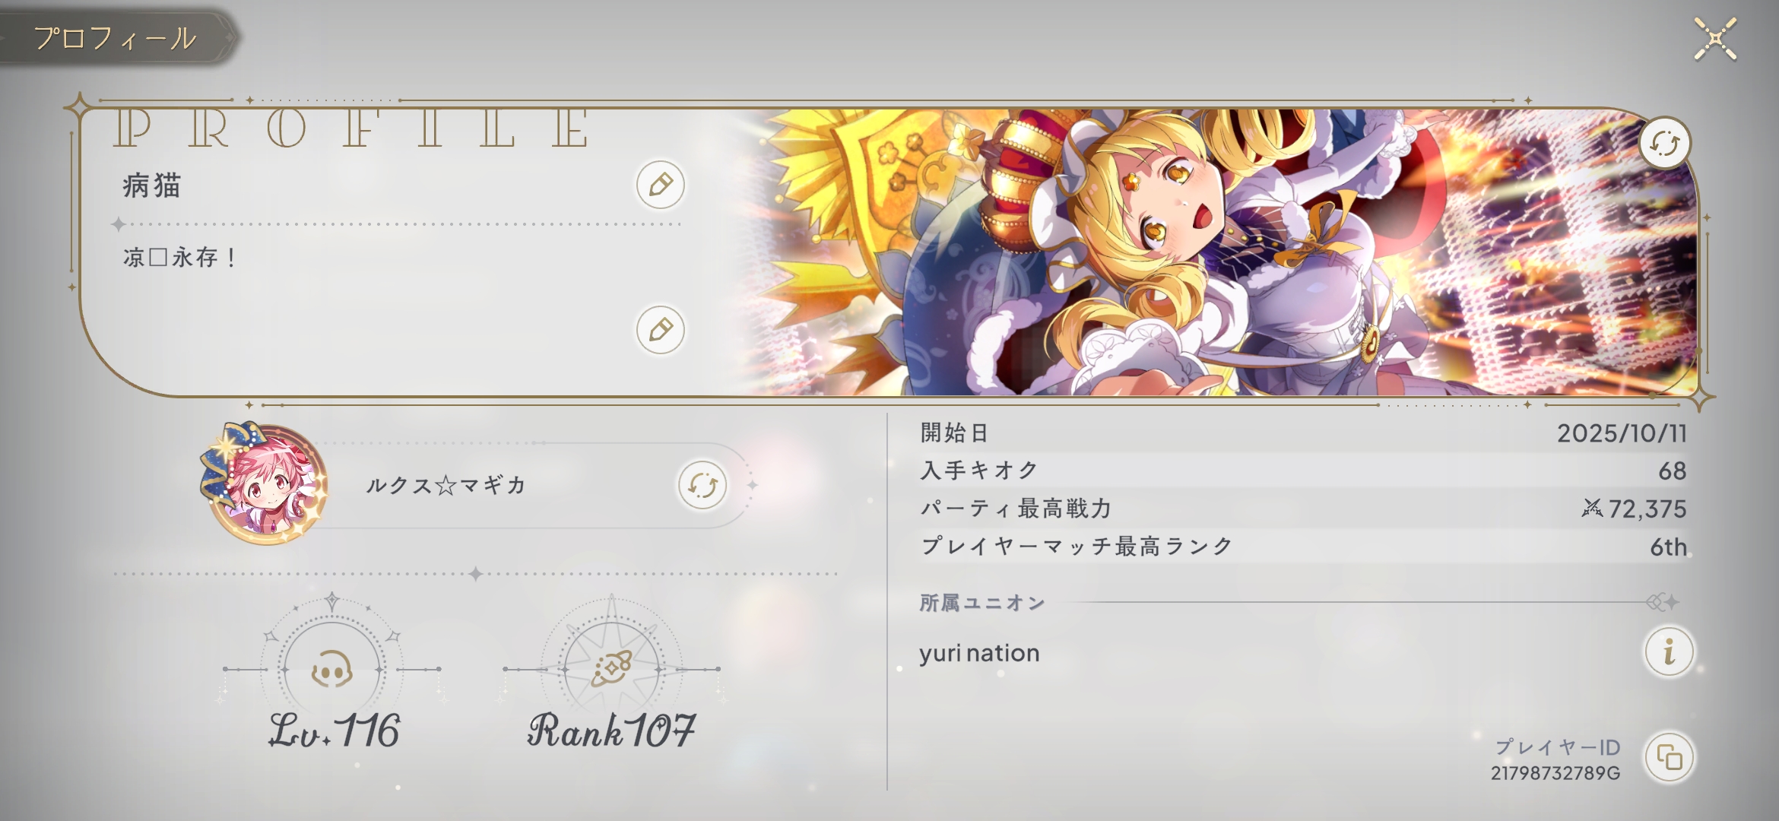Tap the Rank107 compass emblem

(x=612, y=669)
